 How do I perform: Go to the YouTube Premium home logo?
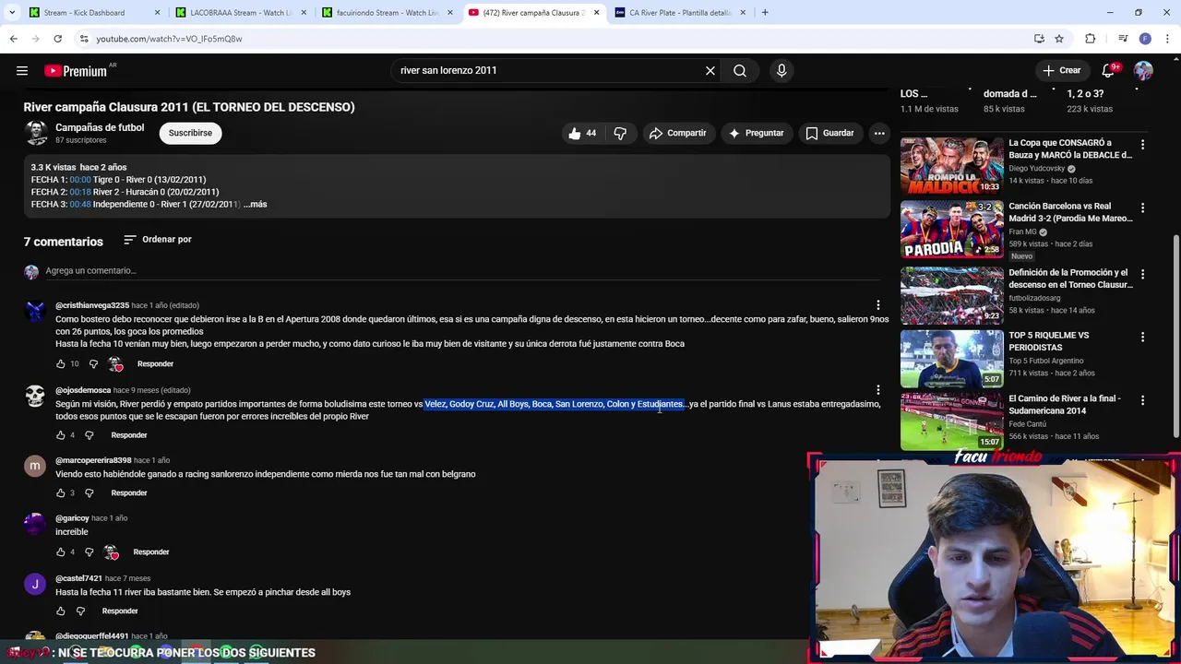(78, 71)
